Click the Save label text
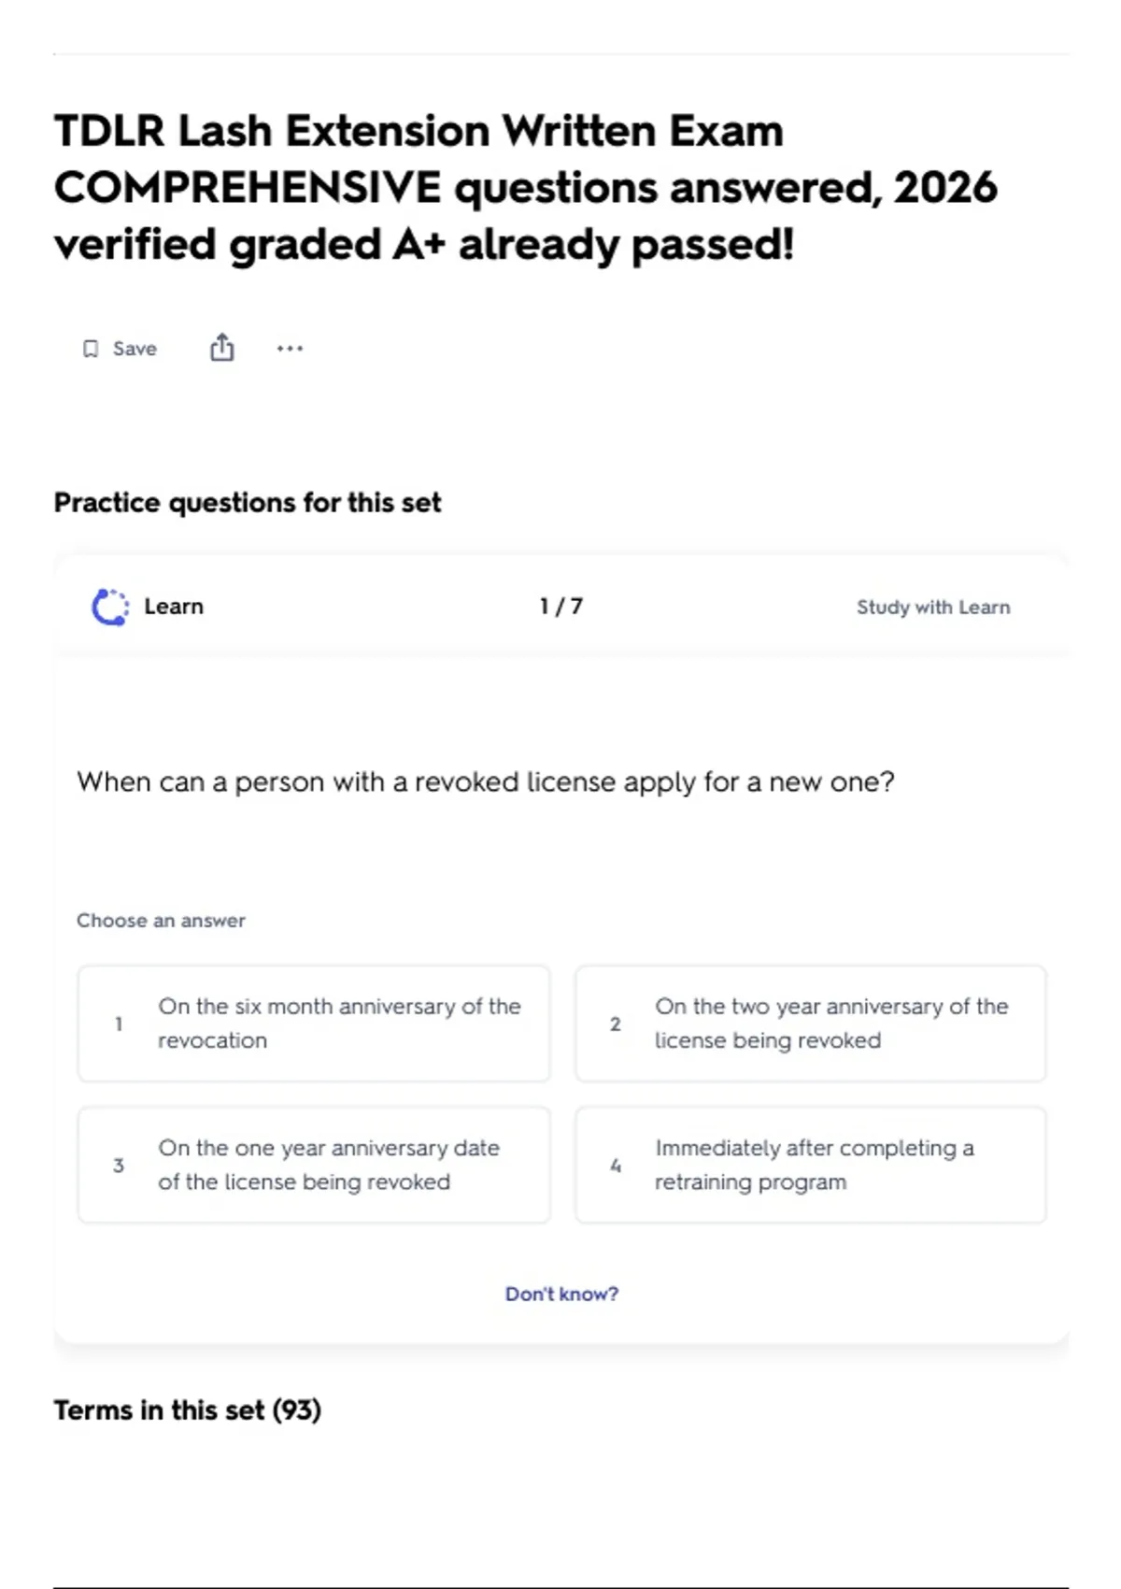The height and width of the screenshot is (1589, 1121). pyautogui.click(x=135, y=349)
